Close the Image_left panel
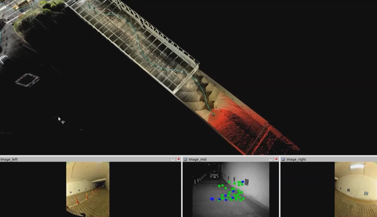This screenshot has width=377, height=217. coord(179,159)
